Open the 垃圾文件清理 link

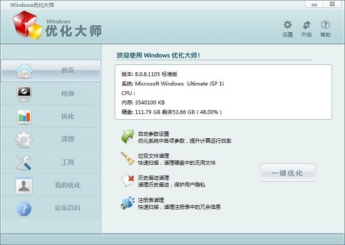(x=154, y=156)
